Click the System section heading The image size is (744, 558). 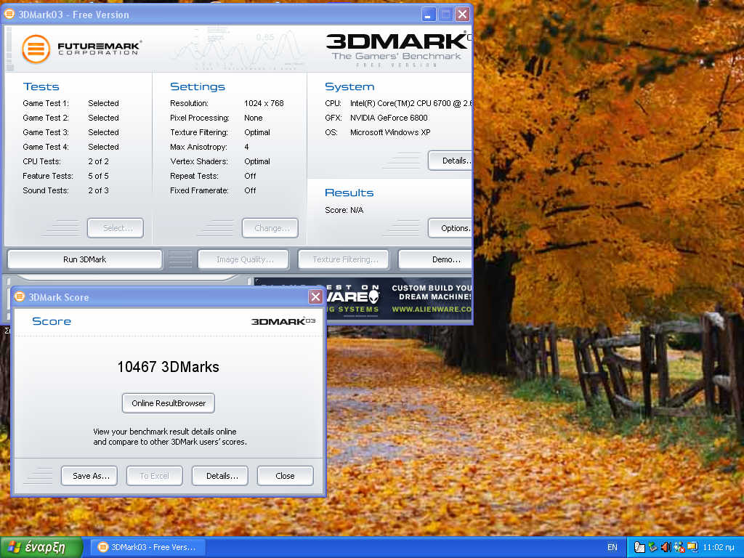pyautogui.click(x=349, y=87)
